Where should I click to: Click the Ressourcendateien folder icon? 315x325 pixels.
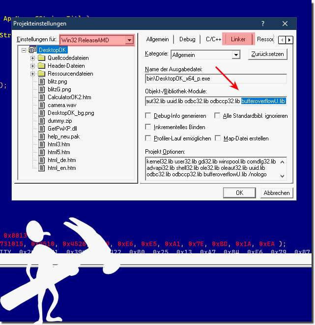41,74
